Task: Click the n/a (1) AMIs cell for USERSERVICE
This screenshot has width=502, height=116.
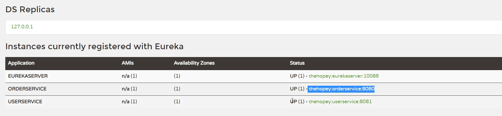Action: (129, 102)
